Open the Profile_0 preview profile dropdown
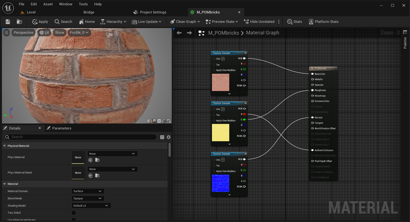Viewport: 410px width, 222px height. click(x=79, y=32)
